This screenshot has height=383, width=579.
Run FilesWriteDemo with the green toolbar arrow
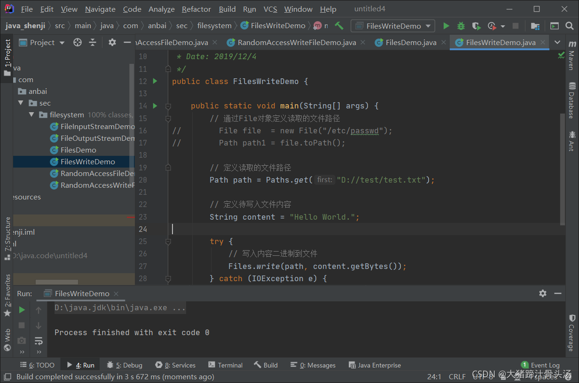pyautogui.click(x=446, y=26)
